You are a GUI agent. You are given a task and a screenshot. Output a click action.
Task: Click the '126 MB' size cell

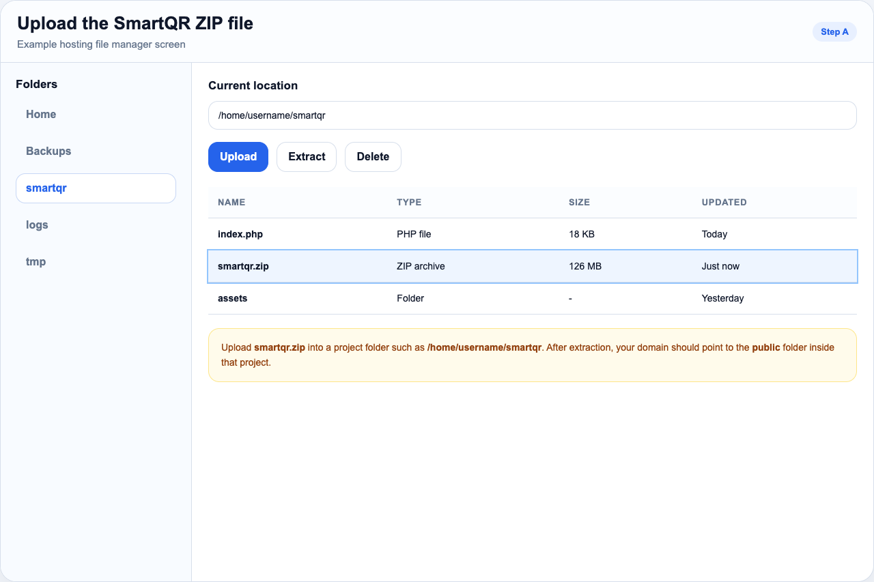pos(585,266)
